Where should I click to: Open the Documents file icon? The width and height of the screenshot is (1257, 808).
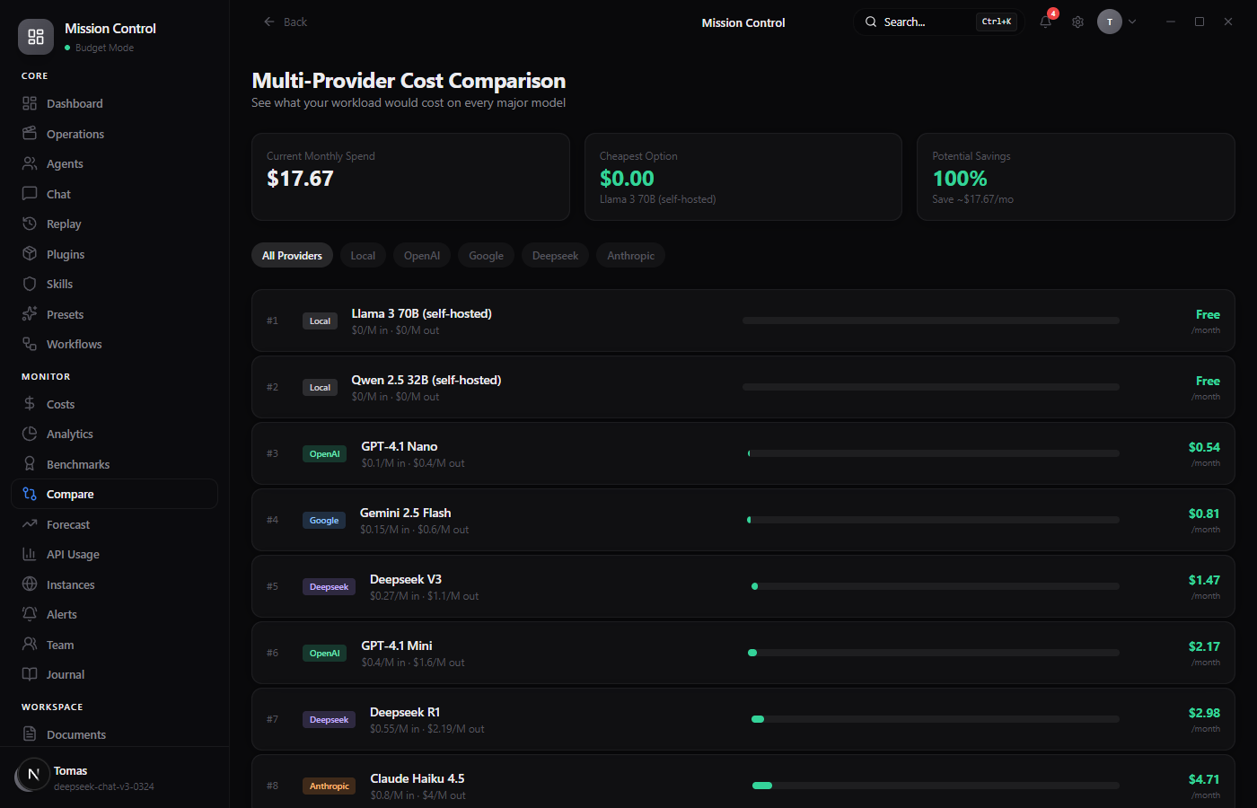point(30,734)
